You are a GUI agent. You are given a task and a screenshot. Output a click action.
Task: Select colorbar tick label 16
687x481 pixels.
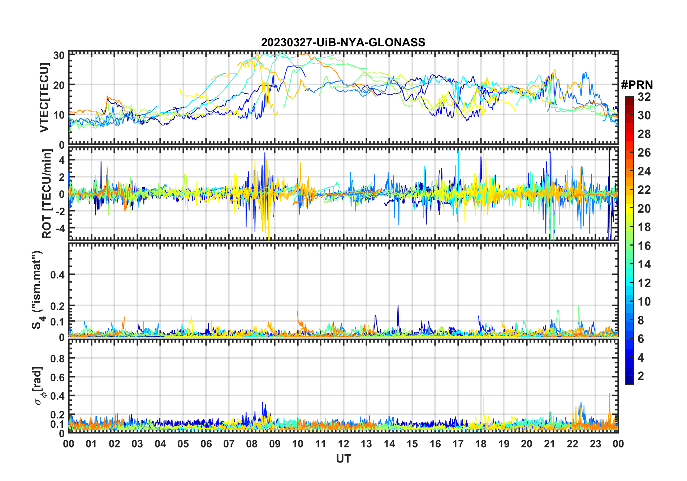coord(644,246)
